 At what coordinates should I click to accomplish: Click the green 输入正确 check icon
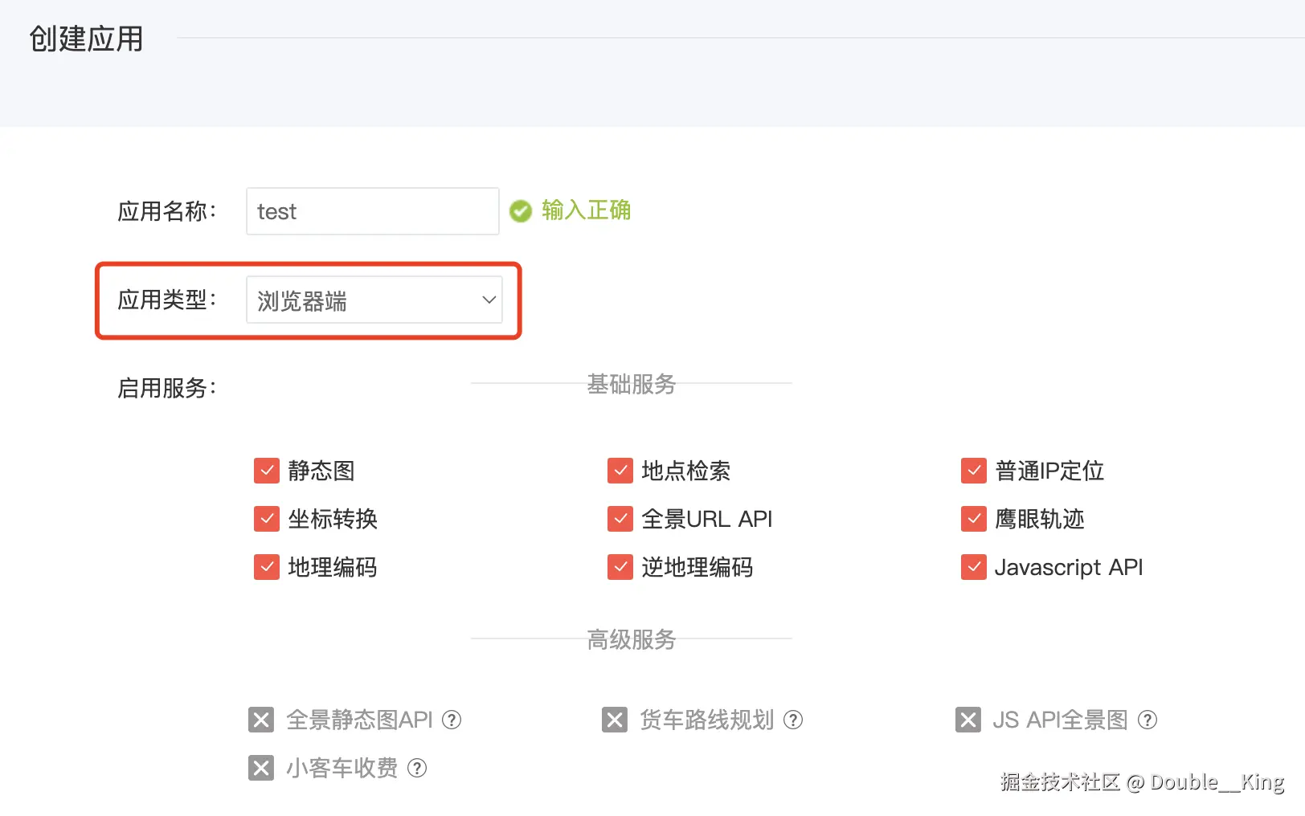coord(521,211)
